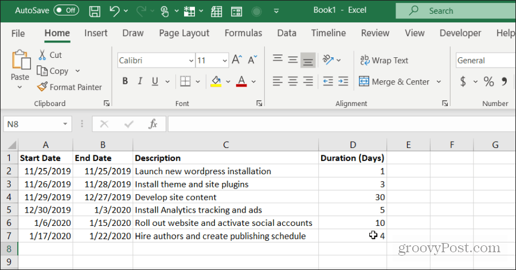Toggle Italic formatting
This screenshot has width=516, height=270.
140,81
